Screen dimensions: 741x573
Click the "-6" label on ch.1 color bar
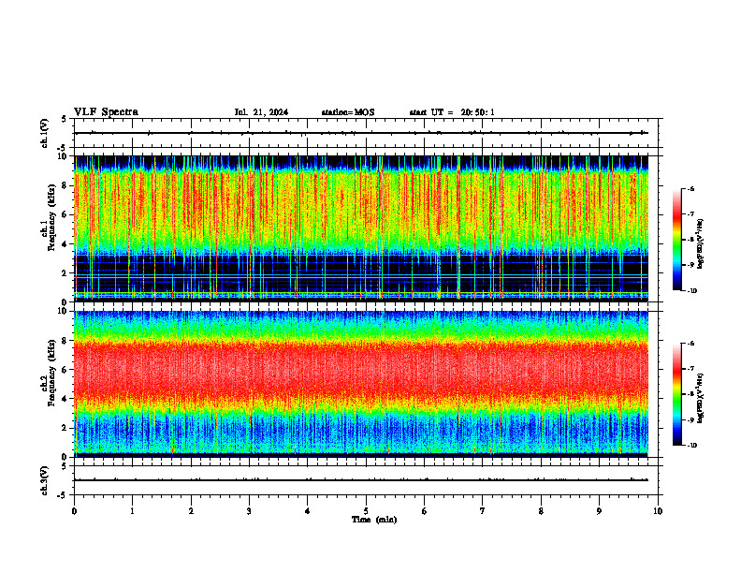(690, 188)
